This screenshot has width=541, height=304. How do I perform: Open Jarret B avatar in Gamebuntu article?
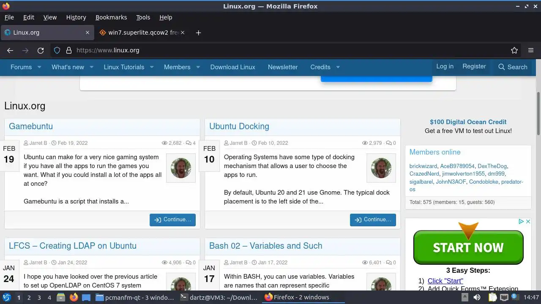pyautogui.click(x=181, y=168)
